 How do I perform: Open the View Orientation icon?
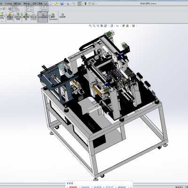[105, 26]
